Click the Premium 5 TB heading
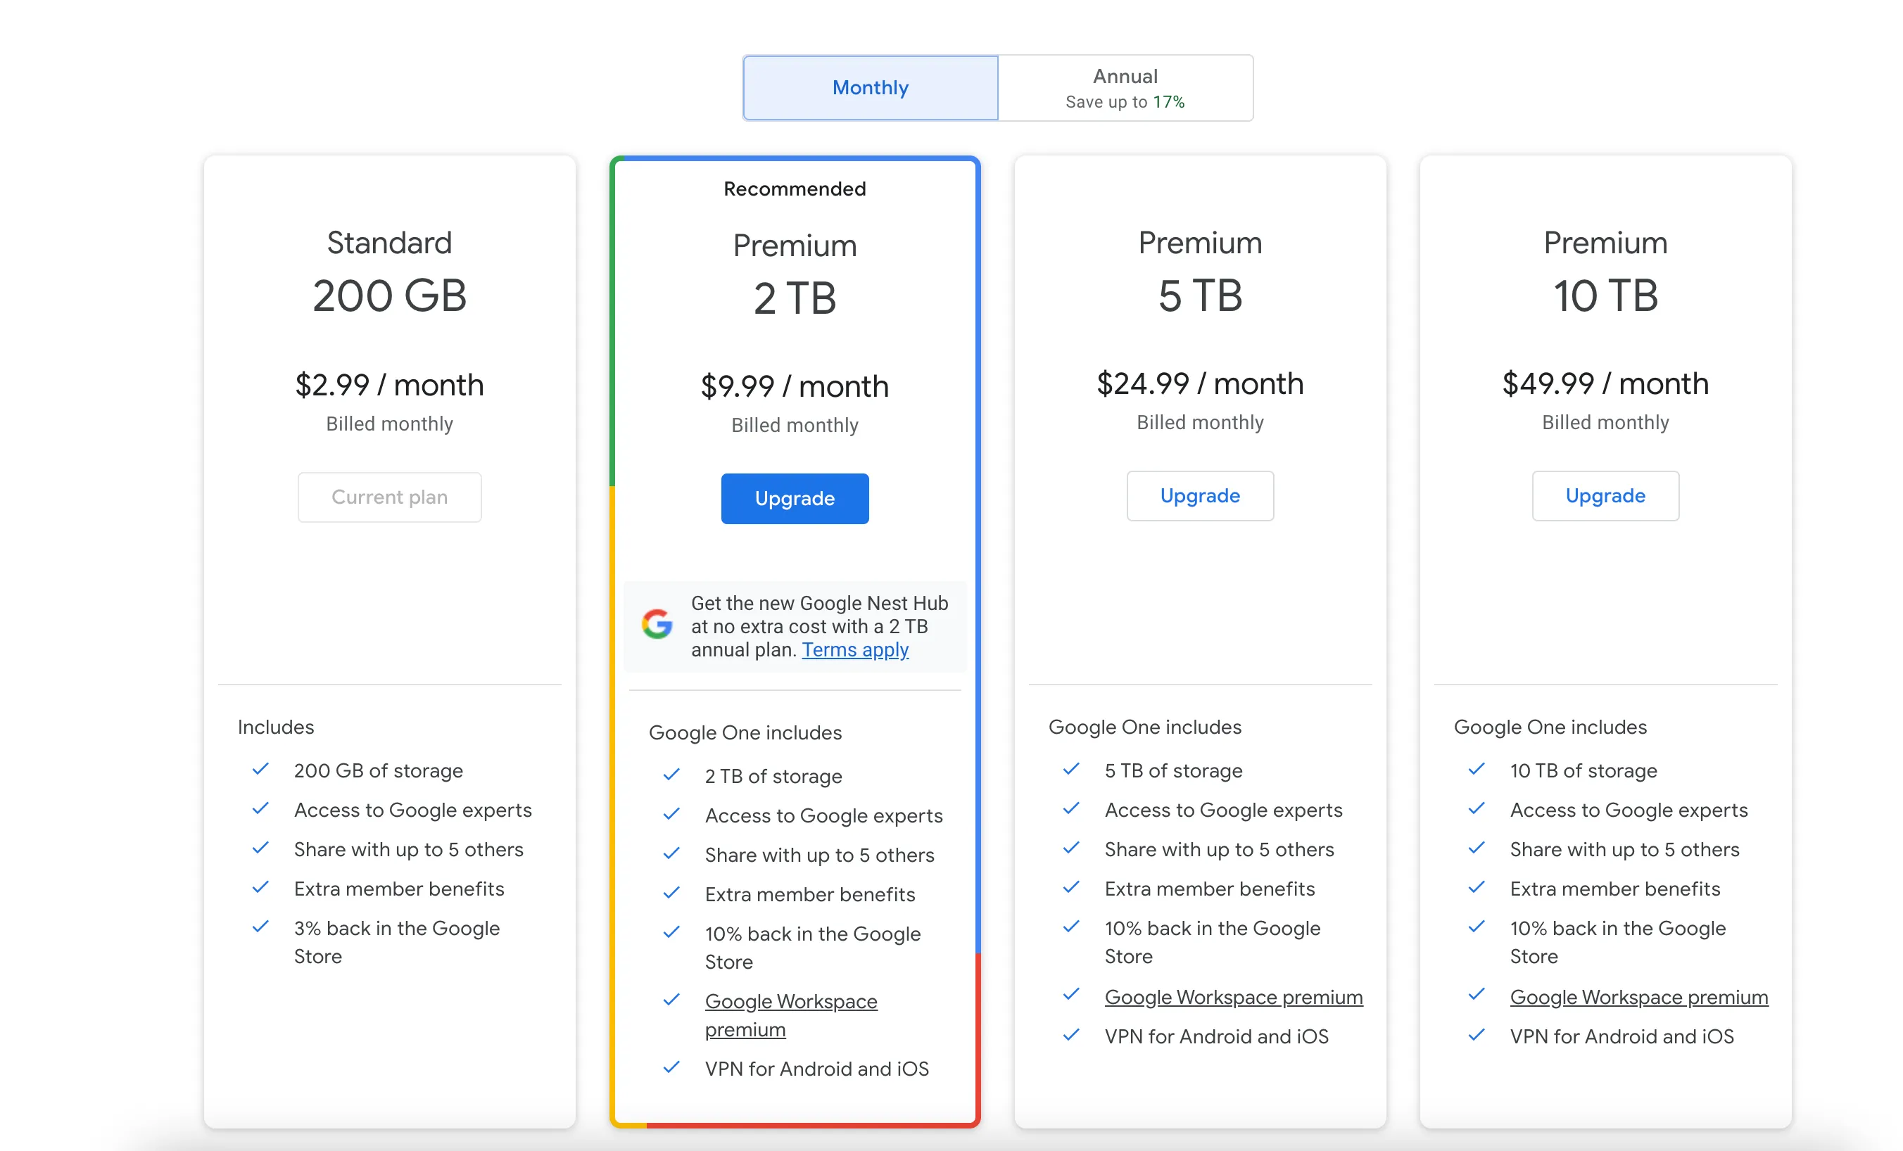The image size is (1903, 1151). (1200, 272)
